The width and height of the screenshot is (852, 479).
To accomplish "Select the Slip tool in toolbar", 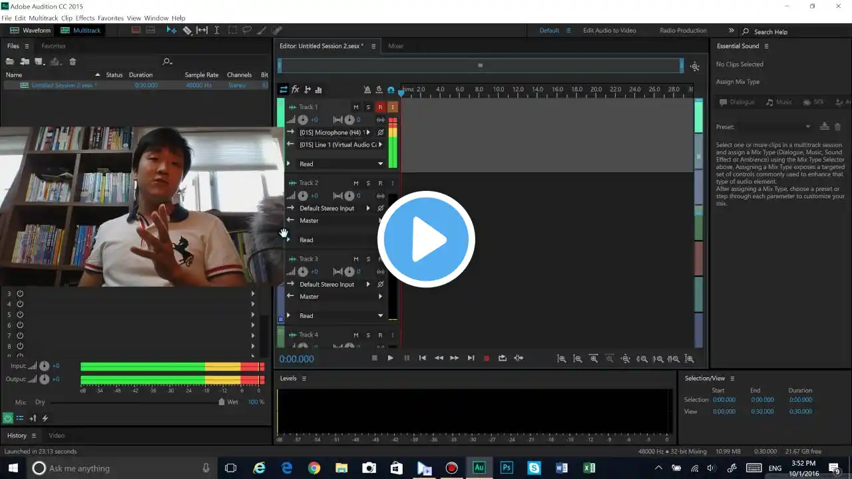I will pos(202,30).
